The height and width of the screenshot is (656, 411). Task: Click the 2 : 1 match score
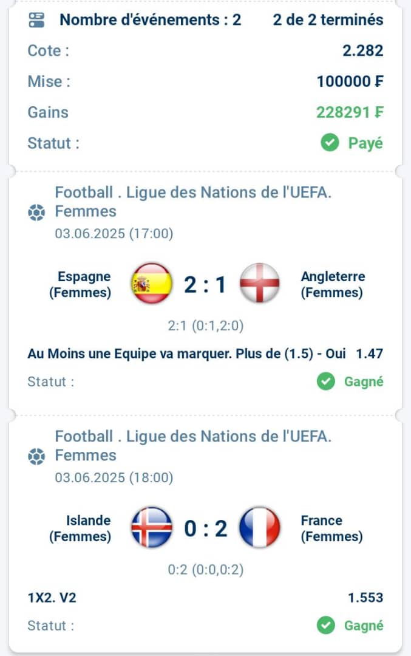[x=205, y=284]
